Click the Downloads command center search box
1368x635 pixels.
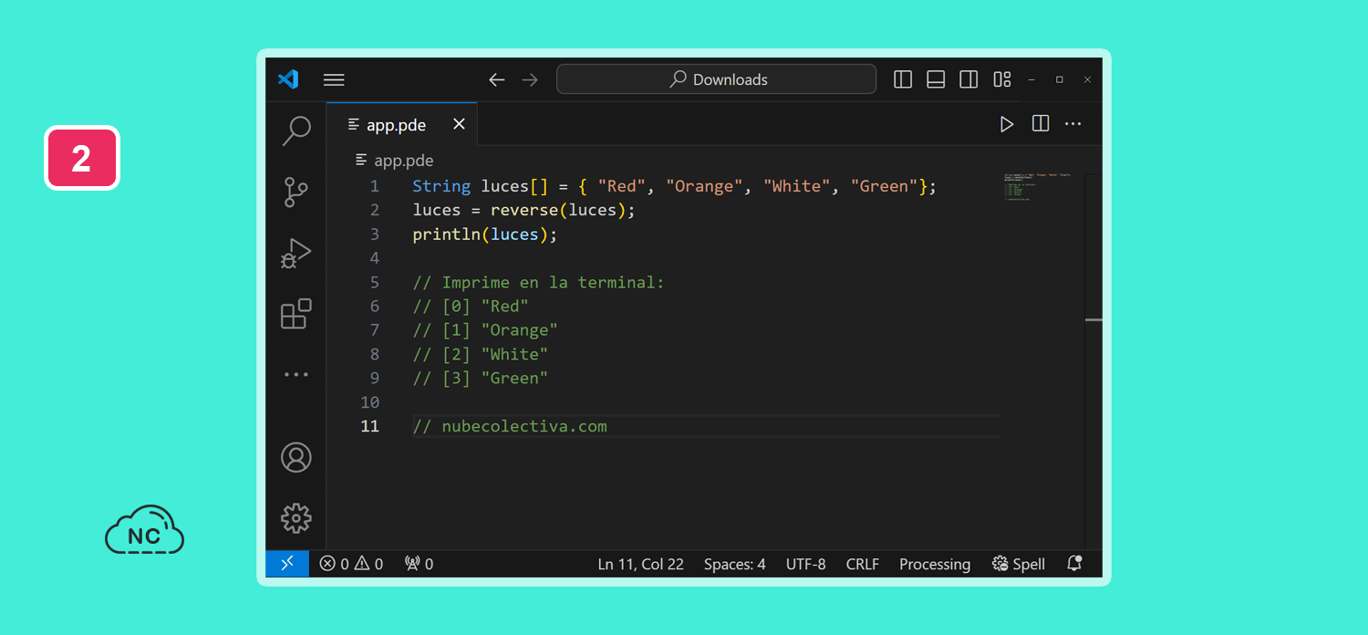point(716,79)
